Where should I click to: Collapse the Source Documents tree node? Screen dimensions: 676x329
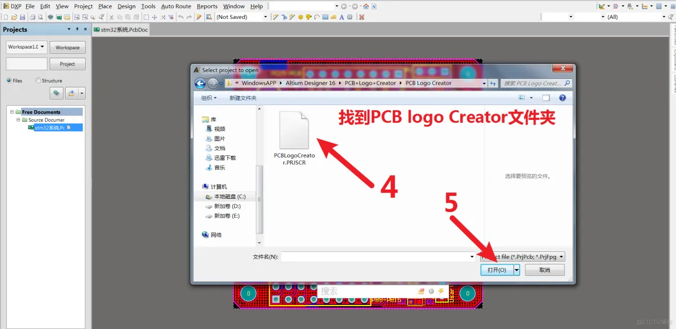[18, 120]
